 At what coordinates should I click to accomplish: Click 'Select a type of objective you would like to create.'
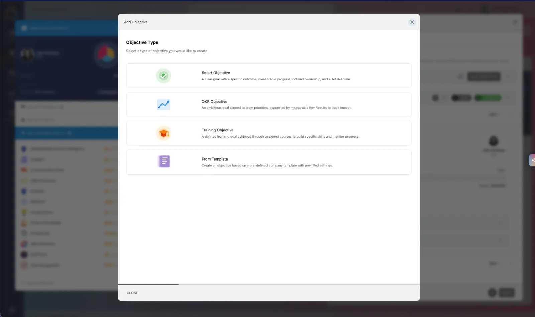(167, 51)
